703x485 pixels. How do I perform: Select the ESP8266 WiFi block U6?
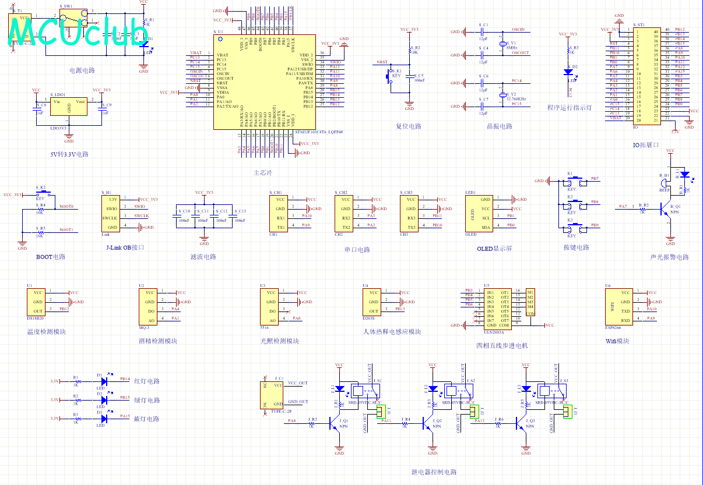620,306
